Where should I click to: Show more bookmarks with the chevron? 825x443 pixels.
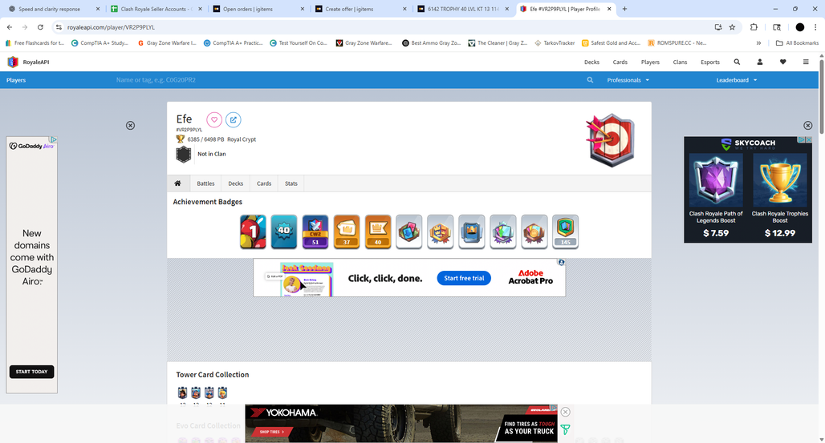758,43
